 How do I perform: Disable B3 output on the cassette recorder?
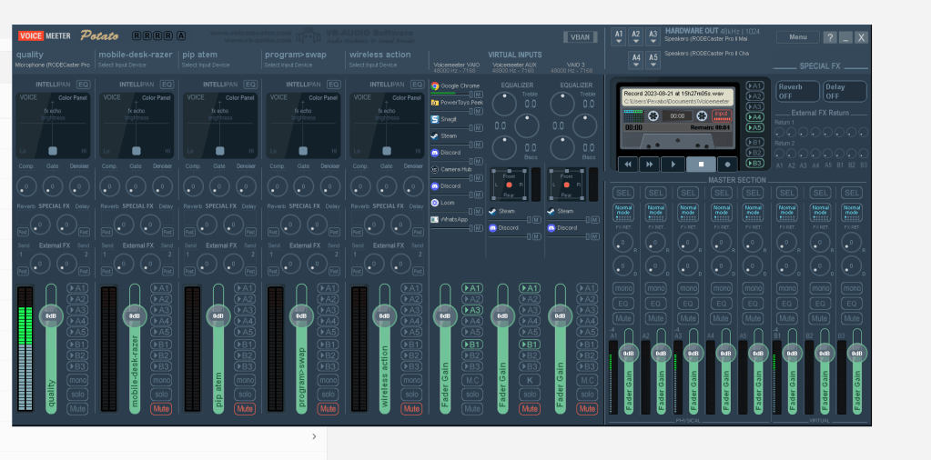[754, 163]
